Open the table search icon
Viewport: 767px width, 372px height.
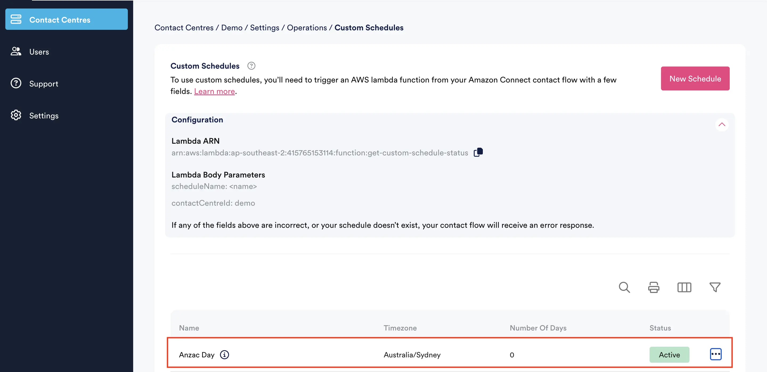[624, 287]
